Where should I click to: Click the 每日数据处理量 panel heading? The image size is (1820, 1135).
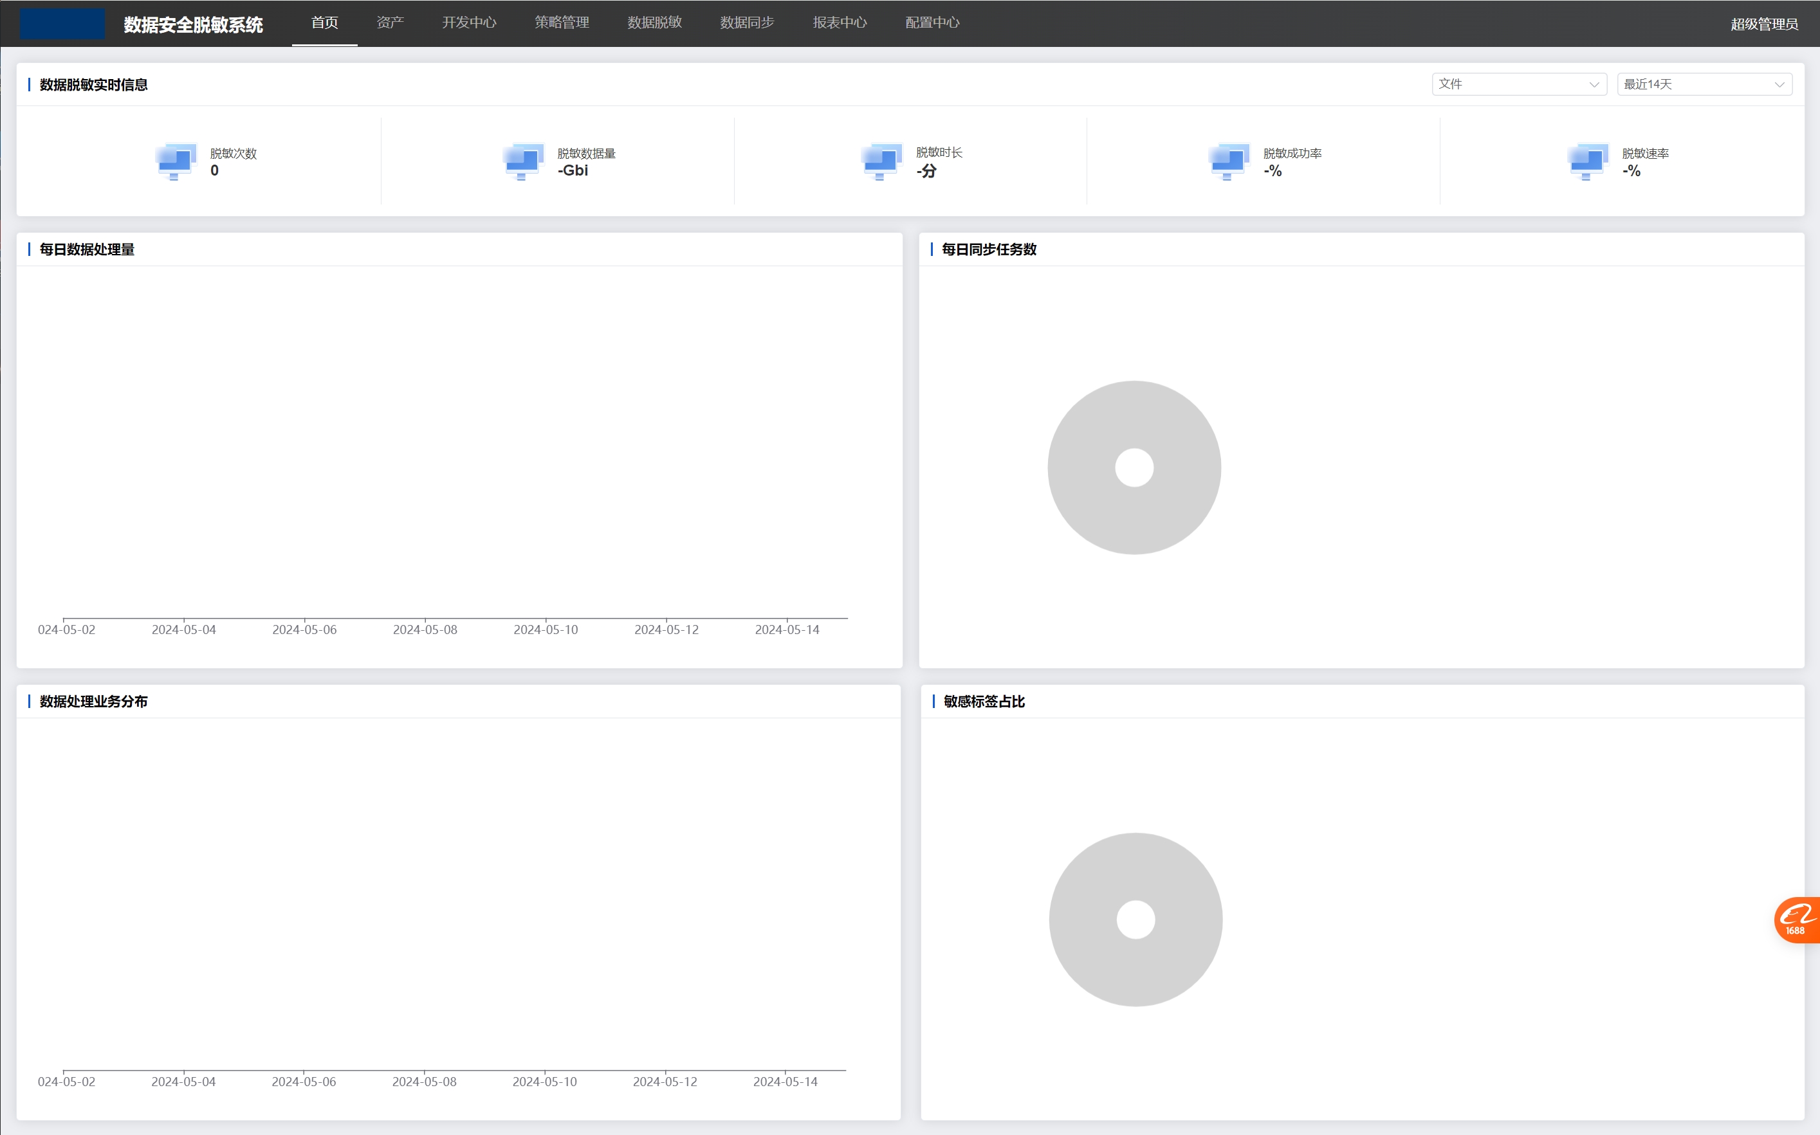click(x=87, y=250)
